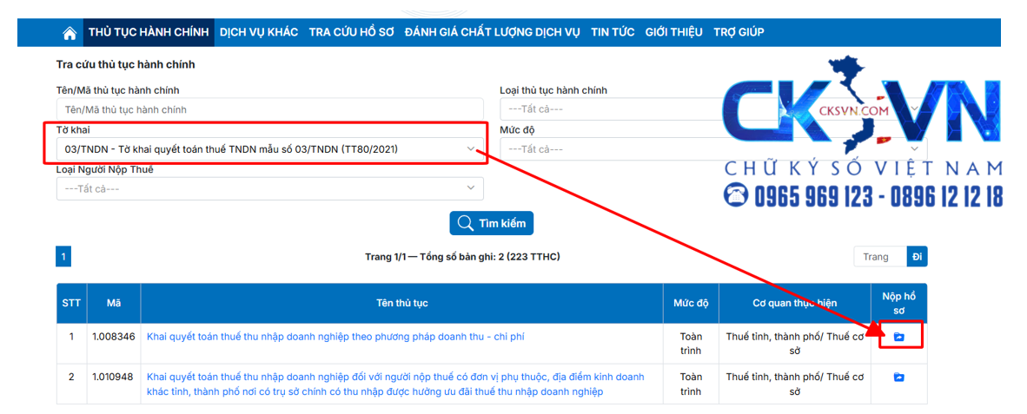Open the Trợ giúp menu
Screen dimensions: 1027x414
tap(739, 32)
